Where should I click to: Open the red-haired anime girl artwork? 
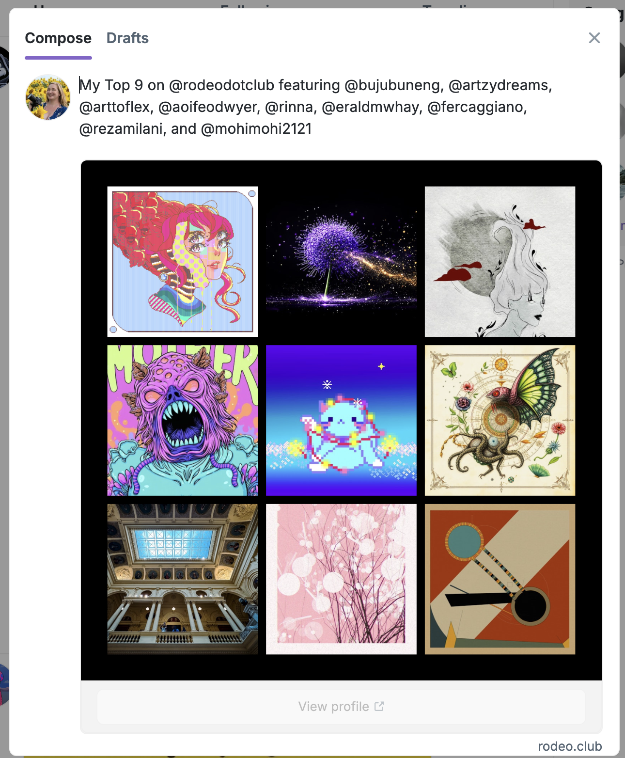(183, 262)
